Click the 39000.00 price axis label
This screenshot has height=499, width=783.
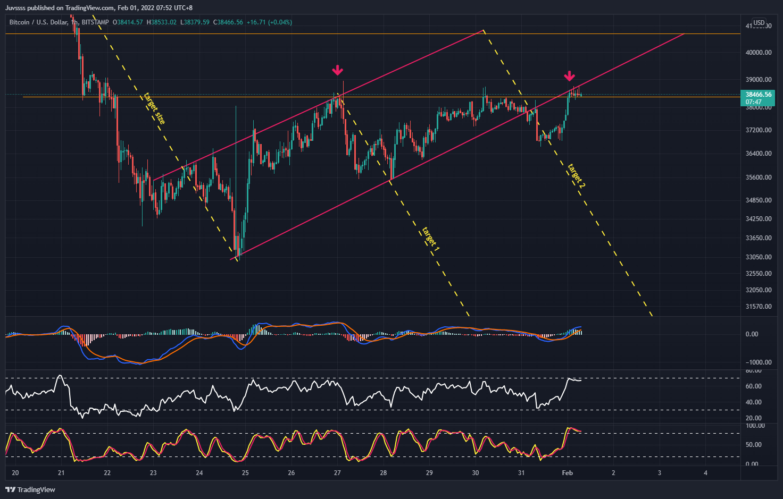759,80
